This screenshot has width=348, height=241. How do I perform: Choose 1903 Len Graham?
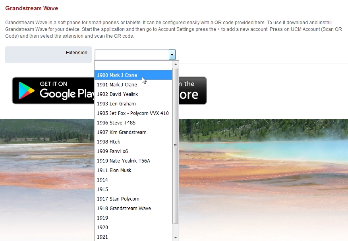tap(133, 104)
